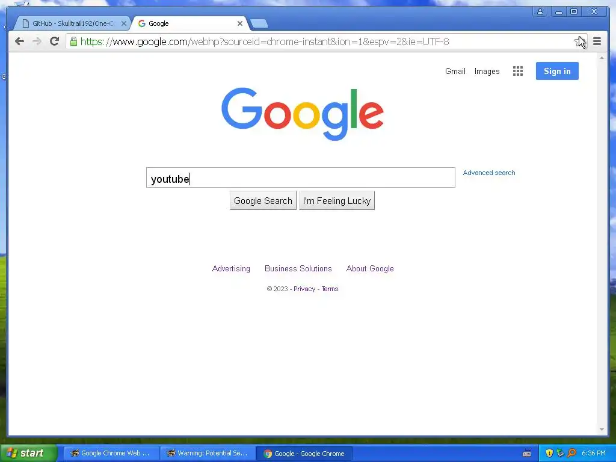Image resolution: width=616 pixels, height=462 pixels.
Task: Go back to the previous page
Action: 19,42
